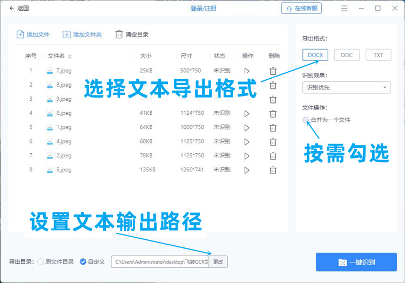Click the 添加文件 add file icon
The width and height of the screenshot is (405, 283).
pos(20,34)
